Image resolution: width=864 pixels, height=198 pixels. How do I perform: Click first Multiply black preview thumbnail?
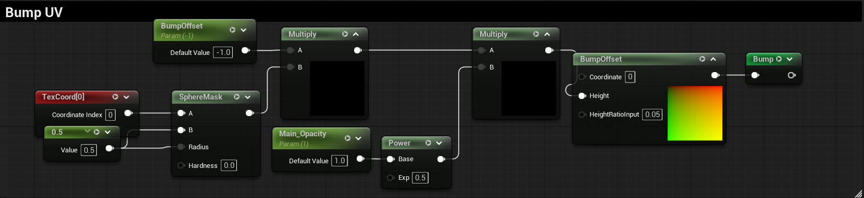[x=337, y=88]
